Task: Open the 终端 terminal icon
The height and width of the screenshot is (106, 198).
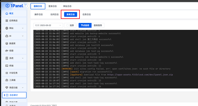Action: [x=7, y=66]
